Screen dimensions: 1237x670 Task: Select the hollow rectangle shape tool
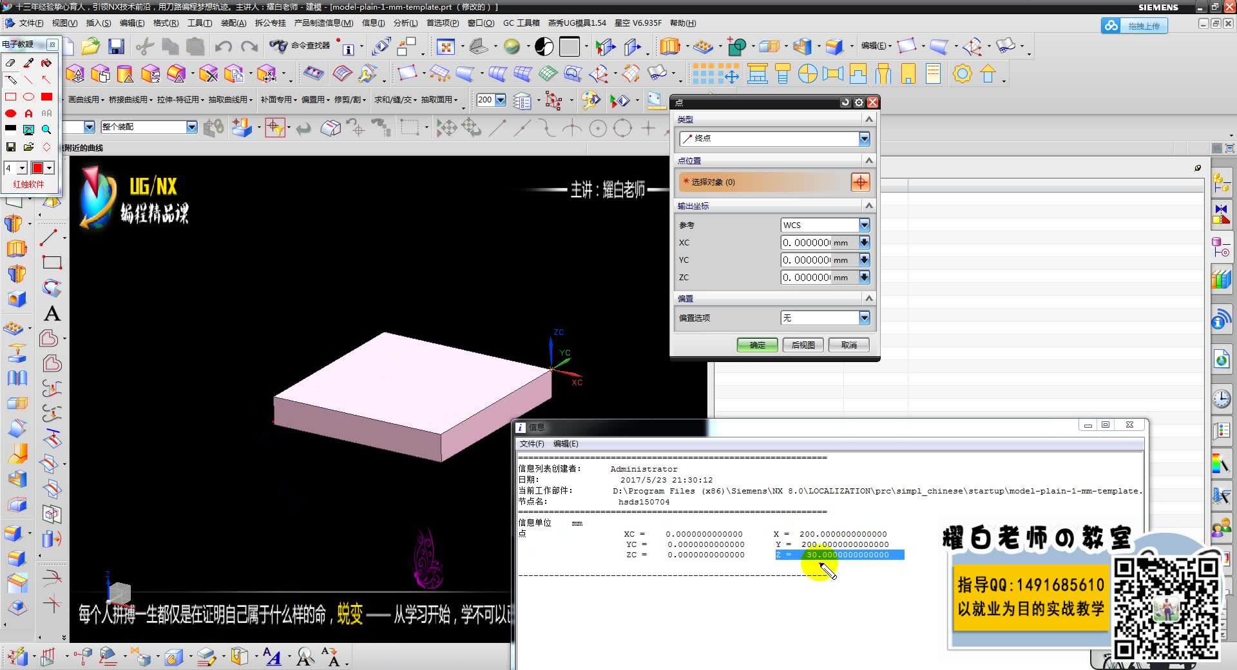click(10, 97)
